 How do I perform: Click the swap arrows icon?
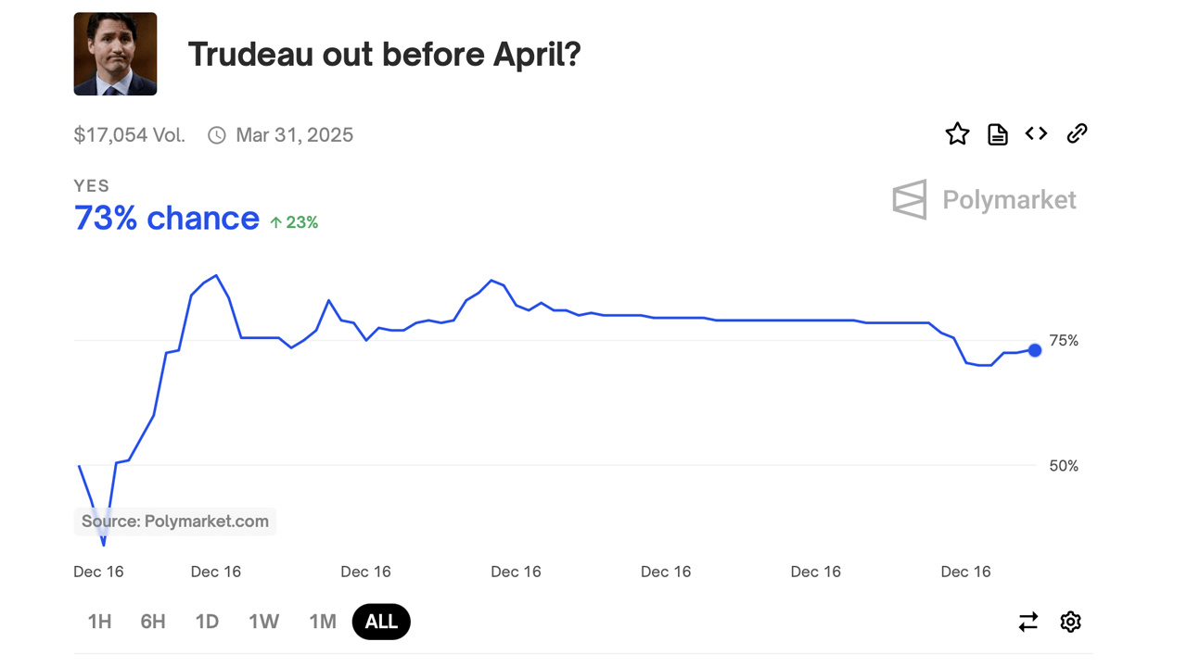(x=1027, y=622)
